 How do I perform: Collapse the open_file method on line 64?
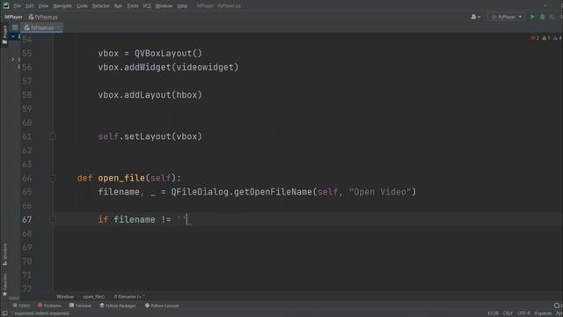pos(53,178)
